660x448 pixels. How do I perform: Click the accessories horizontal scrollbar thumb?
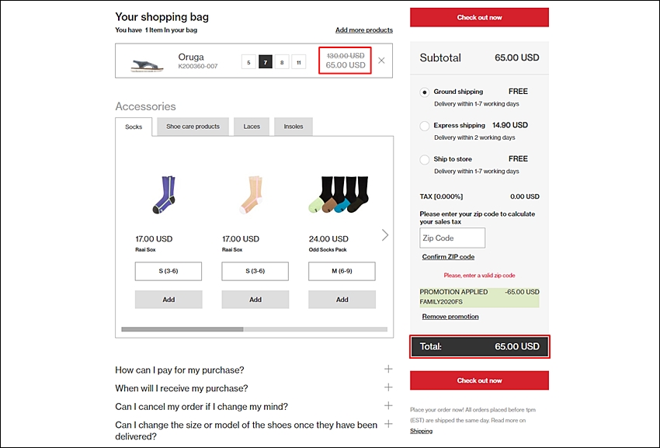pyautogui.click(x=182, y=329)
